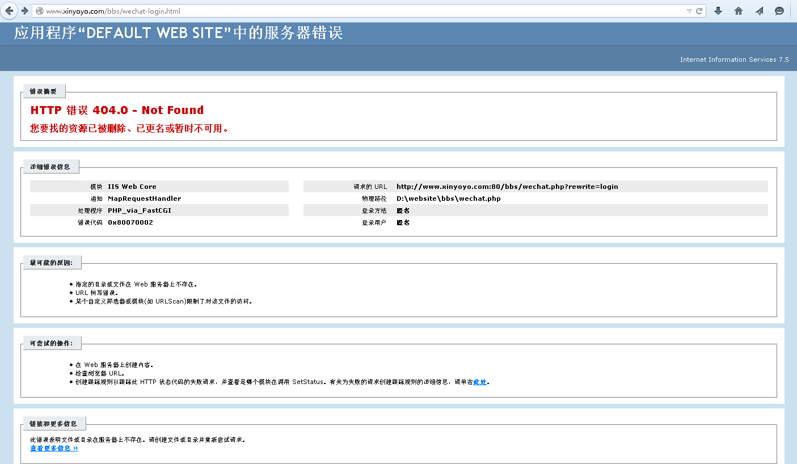Click "Internet Information Services 7.5" text
797x464 pixels.
point(734,60)
